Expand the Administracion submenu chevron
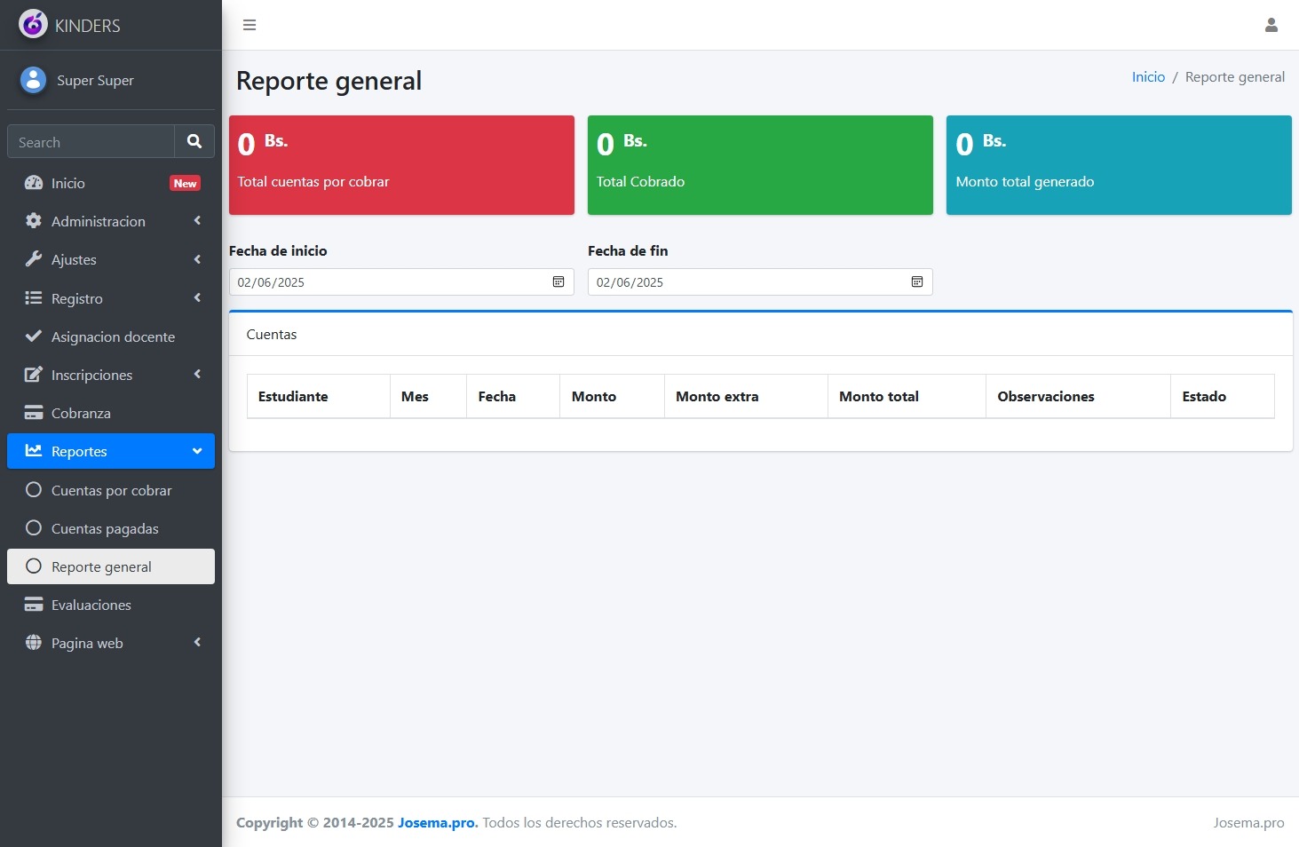Screen dimensions: 1299x847 click(x=197, y=221)
